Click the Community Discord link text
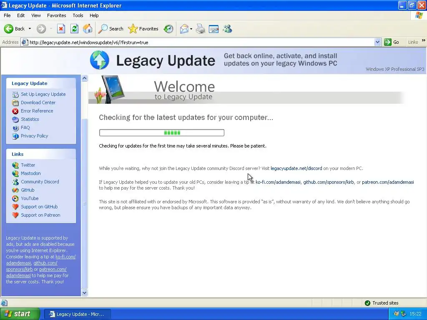The image size is (427, 320). click(40, 182)
